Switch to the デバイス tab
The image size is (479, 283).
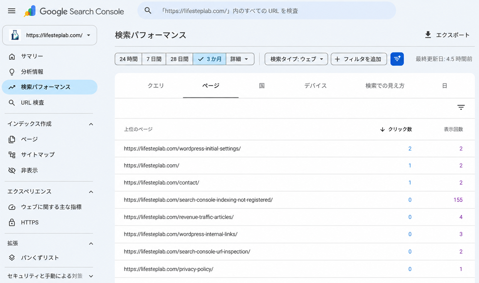tap(315, 86)
